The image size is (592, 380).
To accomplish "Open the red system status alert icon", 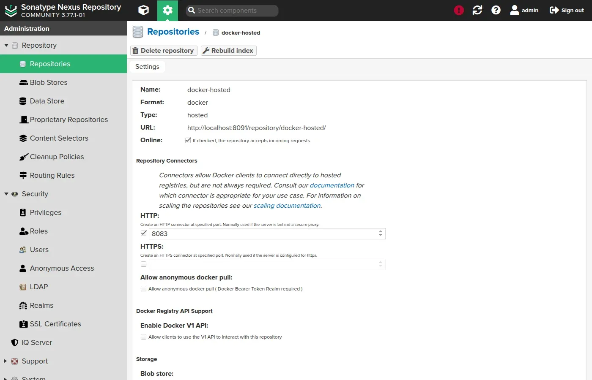I will click(459, 10).
